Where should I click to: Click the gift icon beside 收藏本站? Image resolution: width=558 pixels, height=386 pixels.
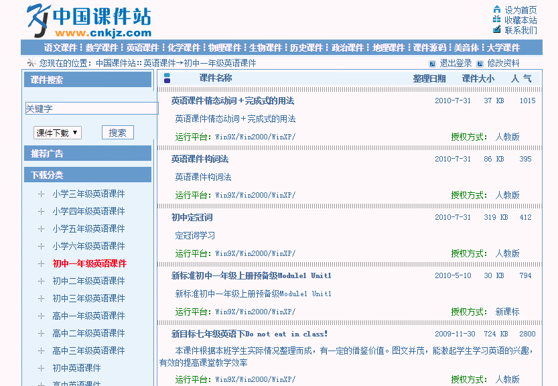[x=497, y=19]
